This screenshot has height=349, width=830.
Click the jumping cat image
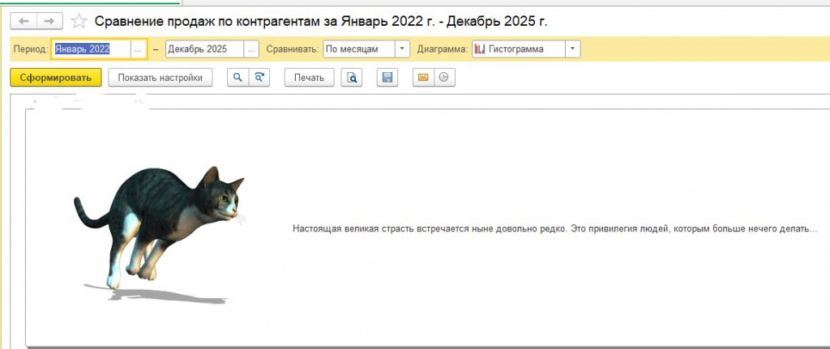(160, 235)
